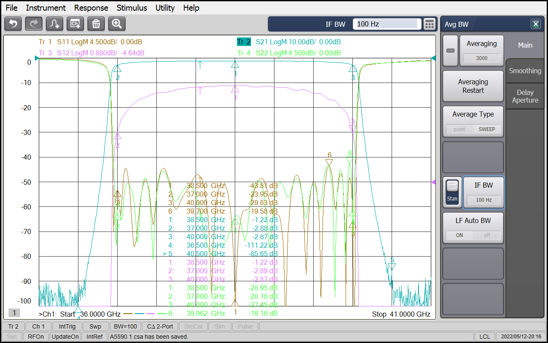Click the Undo arrow toolbar icon

click(x=13, y=24)
